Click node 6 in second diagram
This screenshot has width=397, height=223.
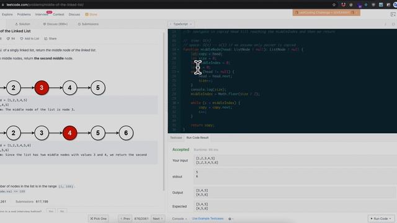[x=126, y=133]
